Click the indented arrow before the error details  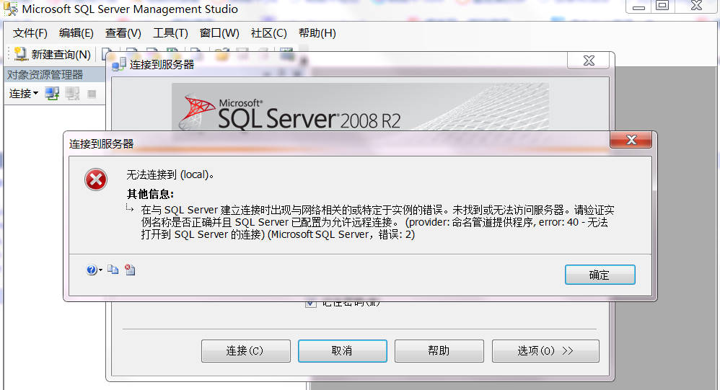coord(130,209)
